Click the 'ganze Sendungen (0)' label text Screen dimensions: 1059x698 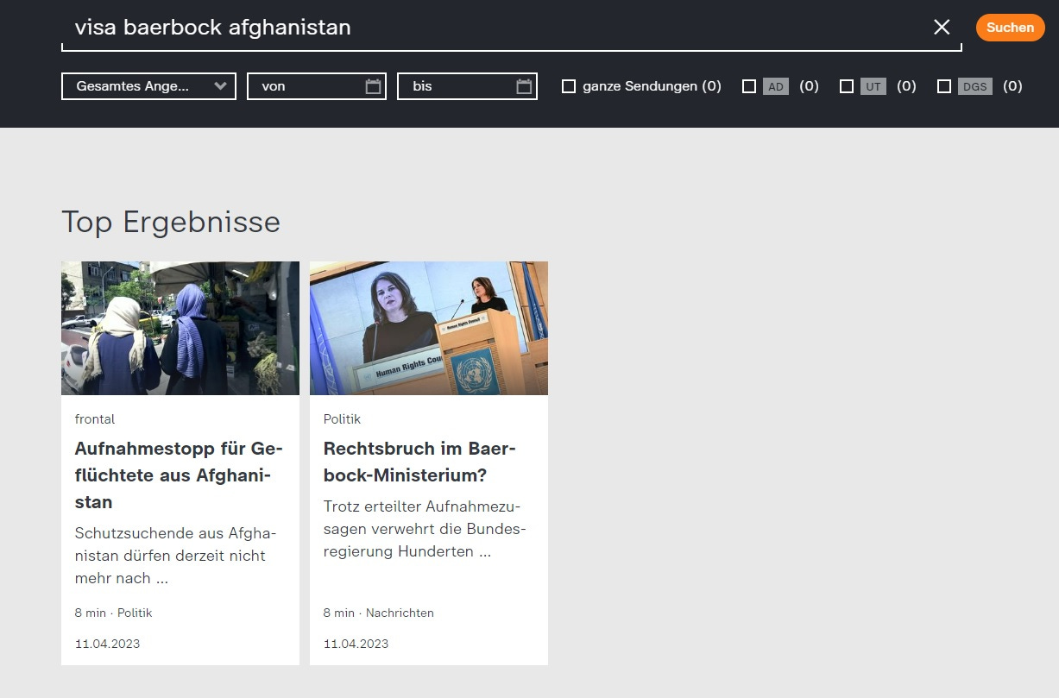pos(652,86)
